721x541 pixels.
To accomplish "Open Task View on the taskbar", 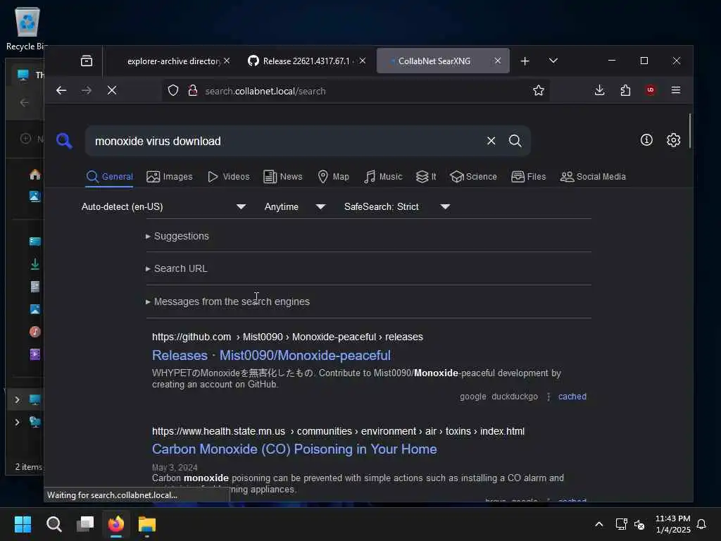I will point(85,524).
